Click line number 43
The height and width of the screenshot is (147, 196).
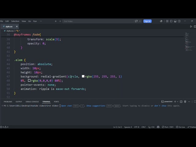tap(8, 60)
